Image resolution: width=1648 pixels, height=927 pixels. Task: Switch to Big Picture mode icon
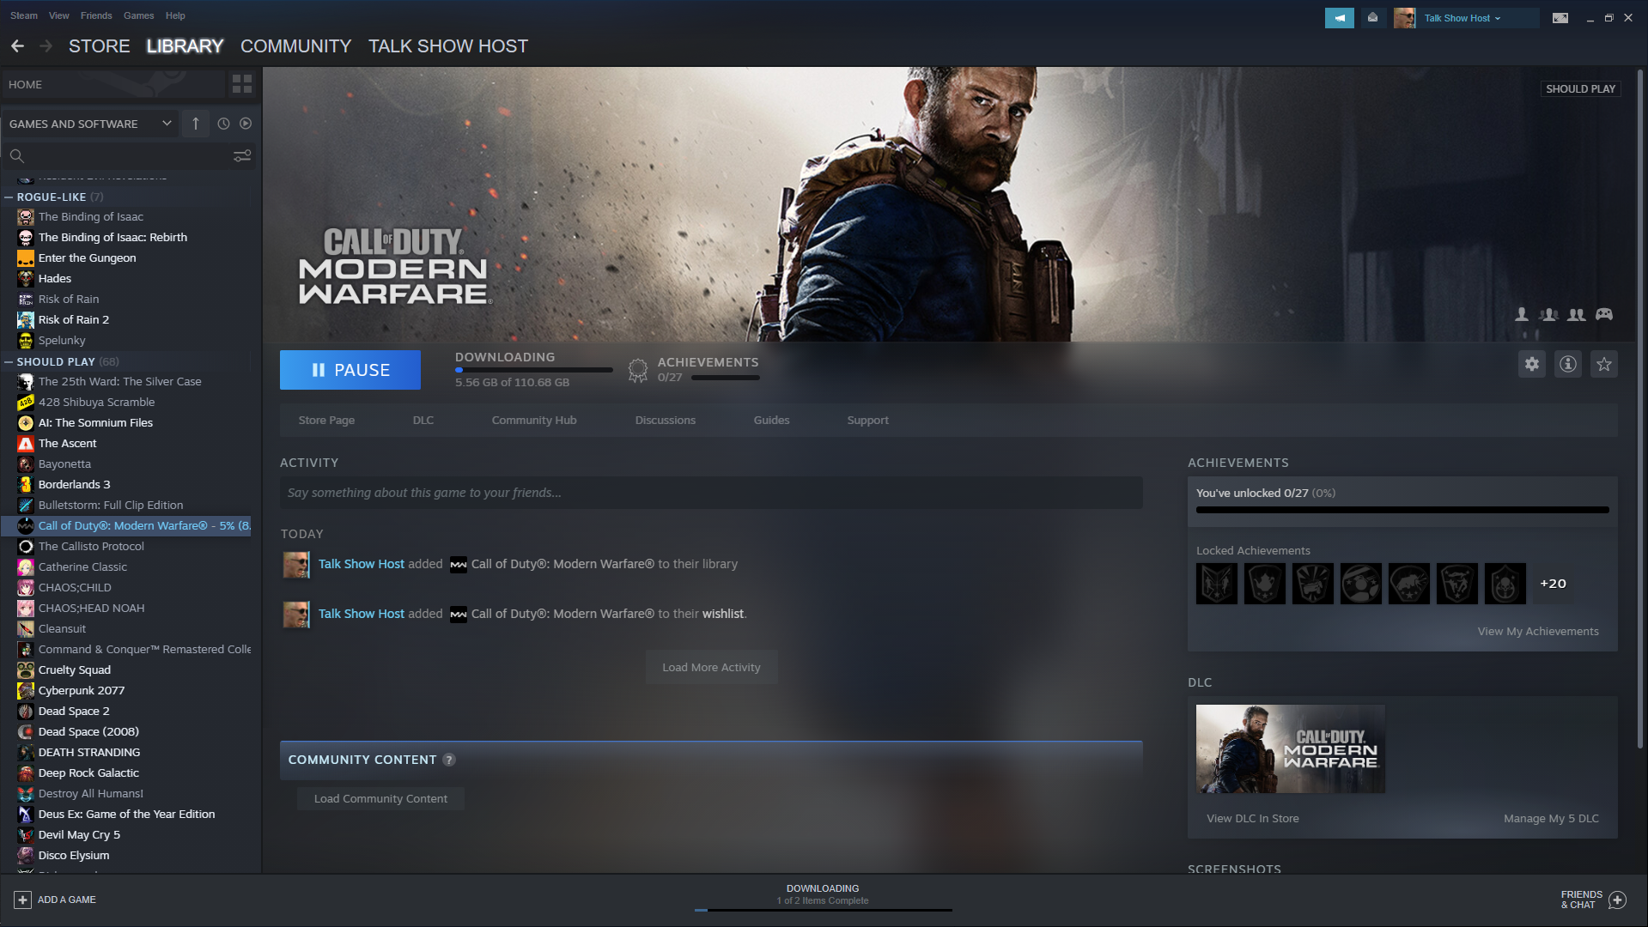coord(1560,18)
